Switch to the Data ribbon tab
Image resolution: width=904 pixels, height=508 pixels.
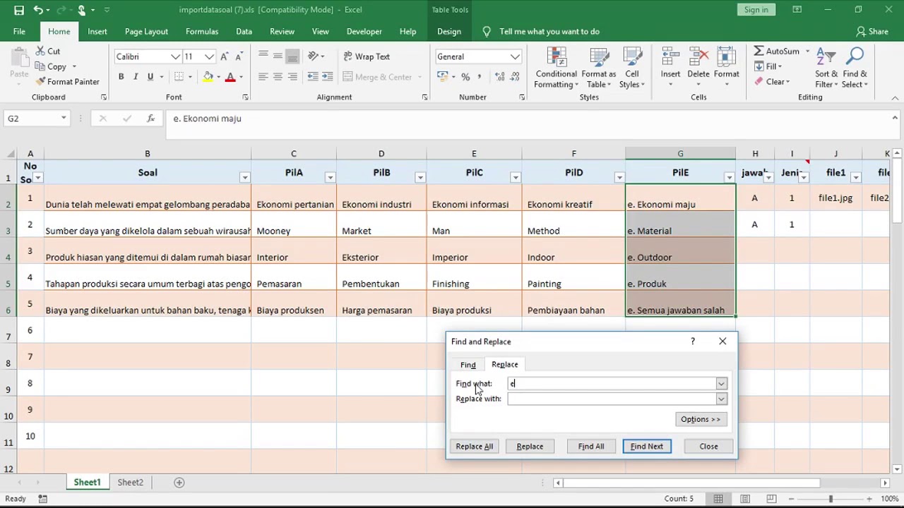tap(244, 31)
